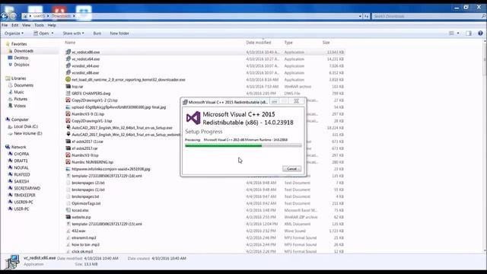Image resolution: width=487 pixels, height=274 pixels.
Task: Select the CHAMPERS.dwg drawing file icon
Action: point(68,93)
